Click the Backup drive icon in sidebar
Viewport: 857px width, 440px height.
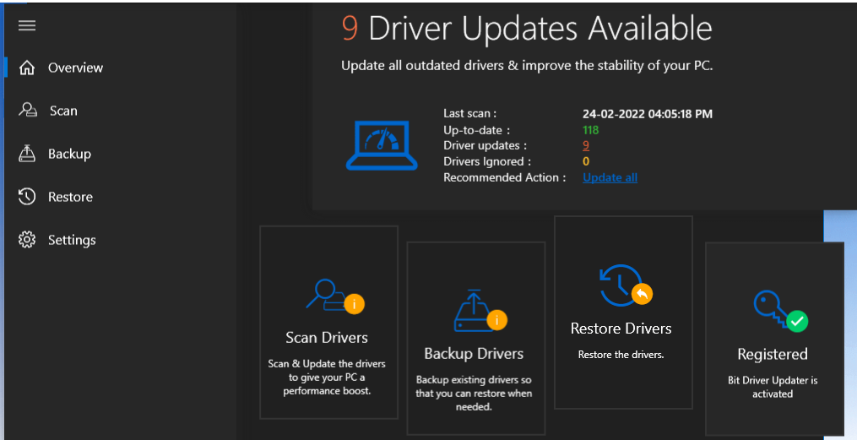tap(27, 154)
